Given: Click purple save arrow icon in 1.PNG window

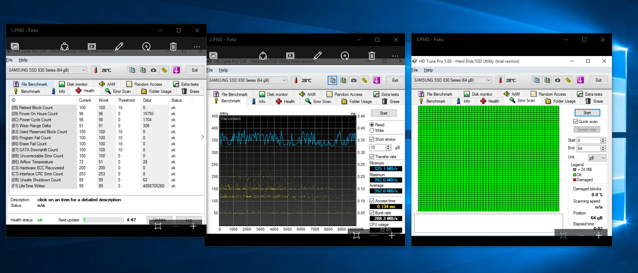Looking at the screenshot, I should pyautogui.click(x=176, y=70).
